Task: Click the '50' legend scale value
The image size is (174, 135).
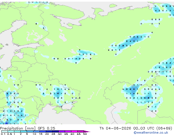Action: [x=85, y=134]
